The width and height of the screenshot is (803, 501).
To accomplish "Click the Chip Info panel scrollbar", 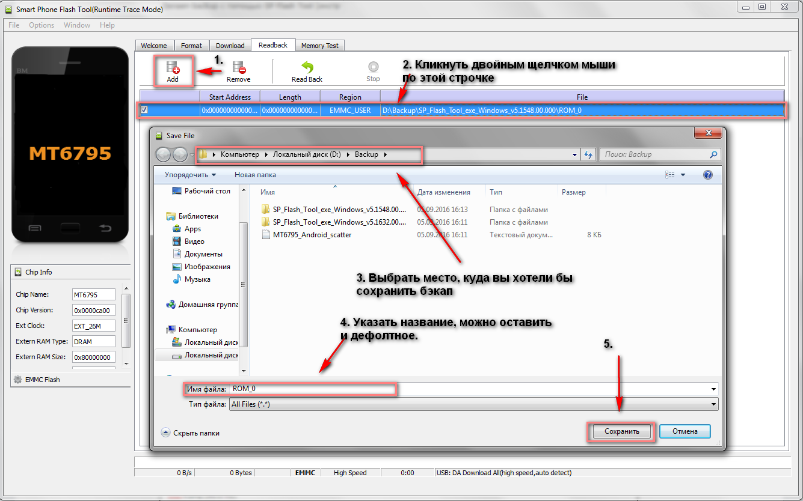I will 126,321.
